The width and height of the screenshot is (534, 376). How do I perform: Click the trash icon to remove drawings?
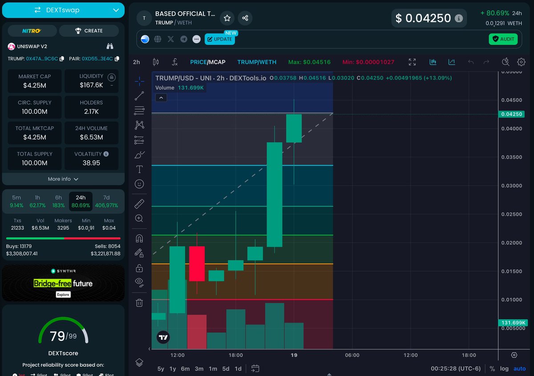(x=139, y=303)
